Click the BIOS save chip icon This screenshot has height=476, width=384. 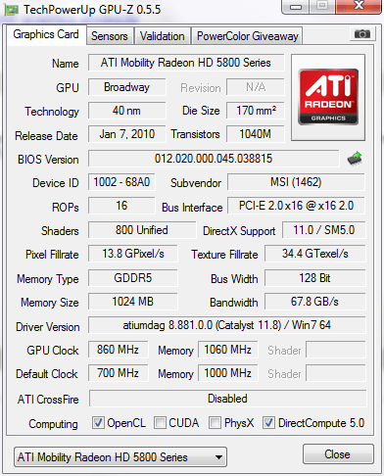point(356,159)
